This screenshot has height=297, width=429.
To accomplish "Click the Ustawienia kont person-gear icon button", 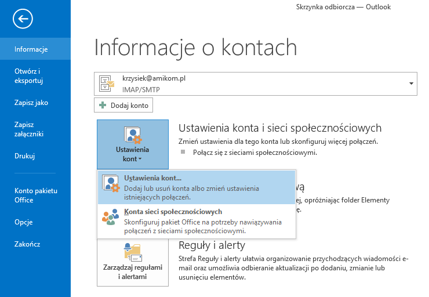I will [133, 136].
